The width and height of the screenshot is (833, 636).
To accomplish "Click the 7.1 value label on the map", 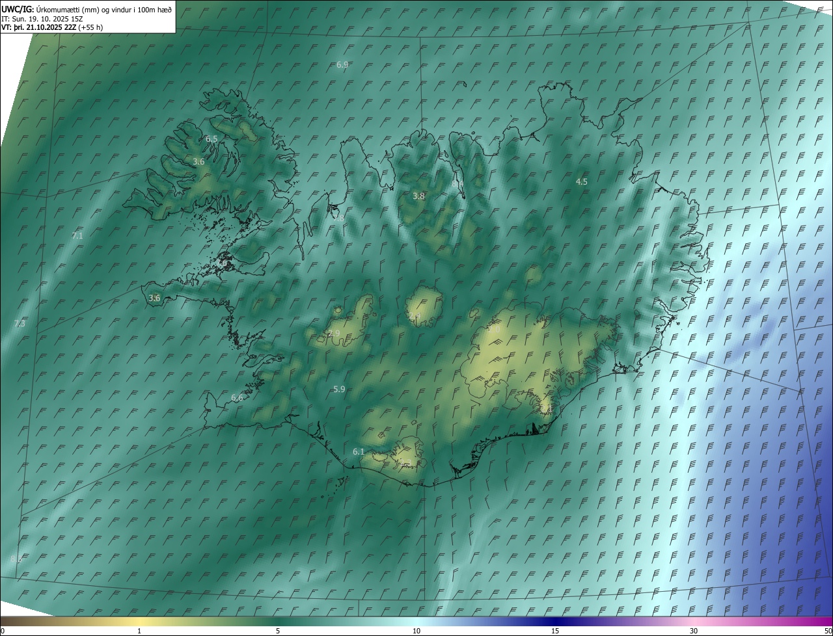I will pos(77,236).
